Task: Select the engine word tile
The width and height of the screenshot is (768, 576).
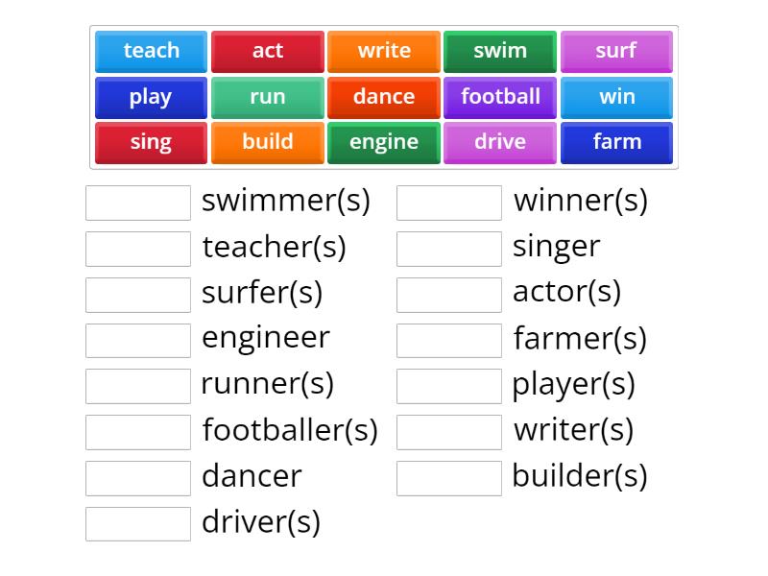Action: tap(384, 141)
